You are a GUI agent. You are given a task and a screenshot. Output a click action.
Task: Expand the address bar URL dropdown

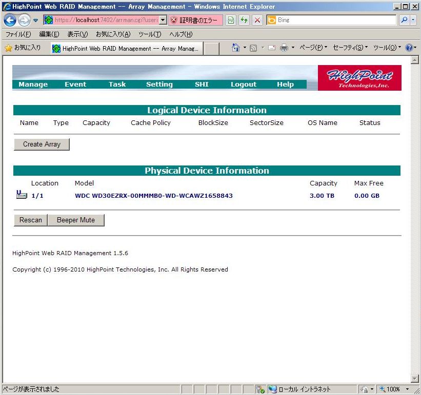coord(163,20)
